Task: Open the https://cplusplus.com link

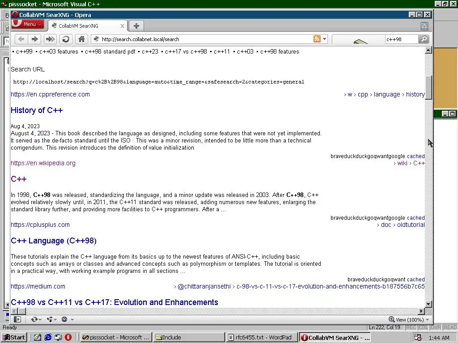Action: point(40,225)
